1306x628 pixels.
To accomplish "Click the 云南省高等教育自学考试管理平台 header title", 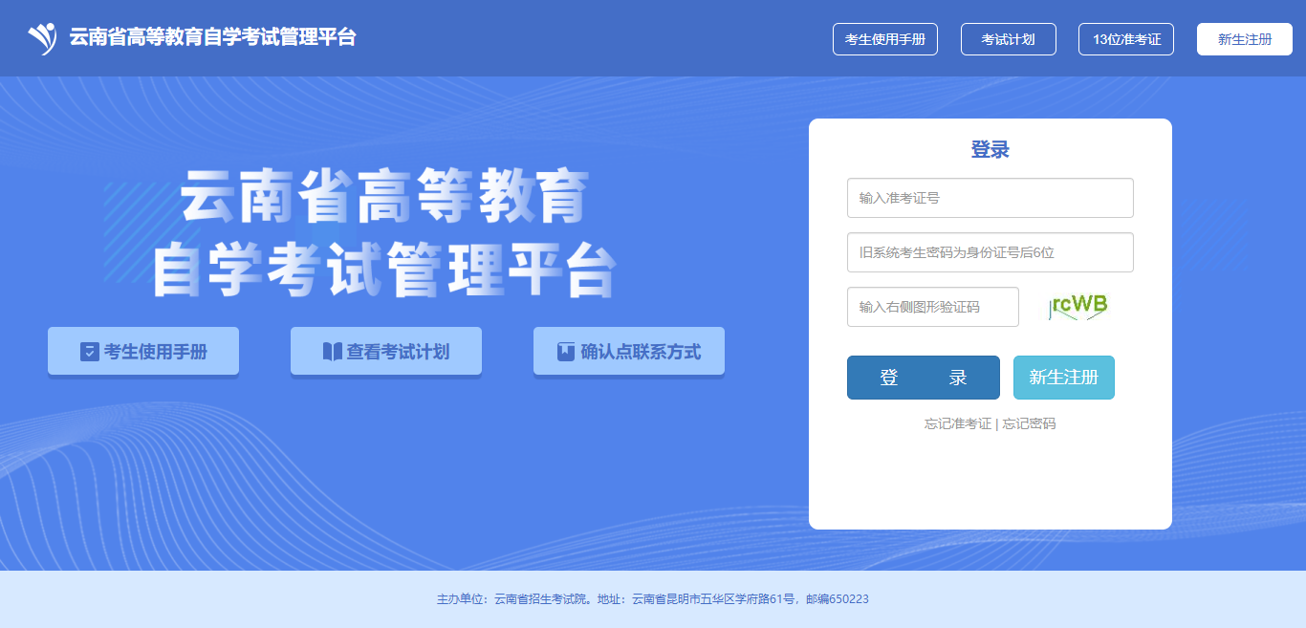I will tap(212, 38).
